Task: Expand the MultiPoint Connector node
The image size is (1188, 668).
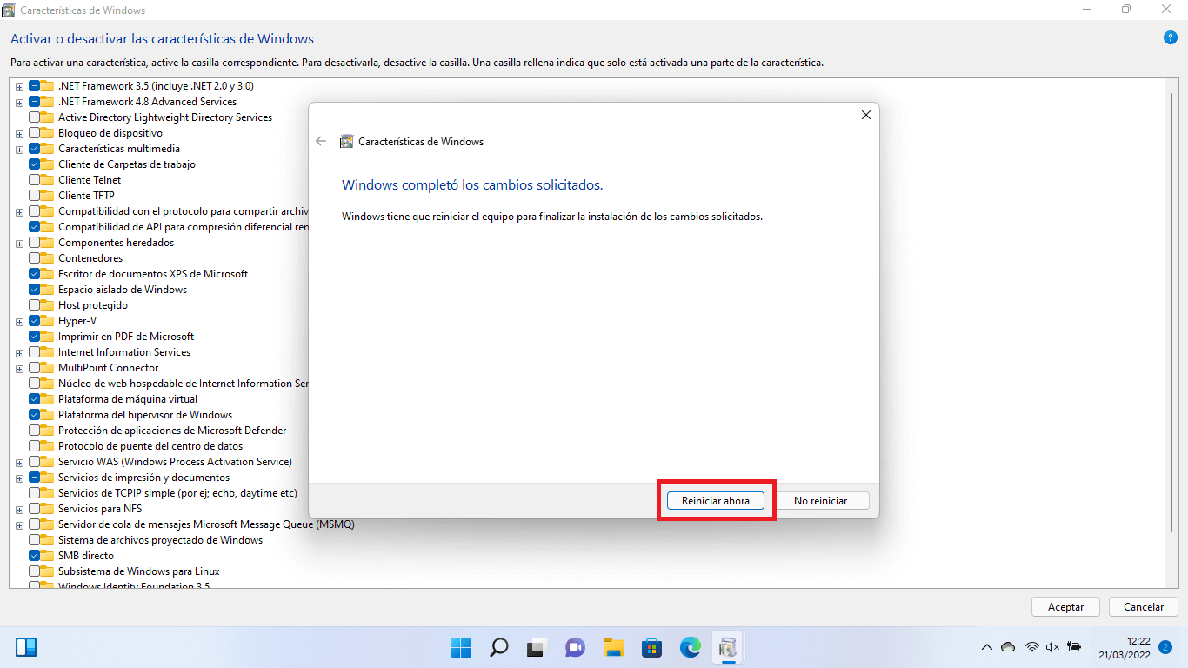Action: point(19,369)
